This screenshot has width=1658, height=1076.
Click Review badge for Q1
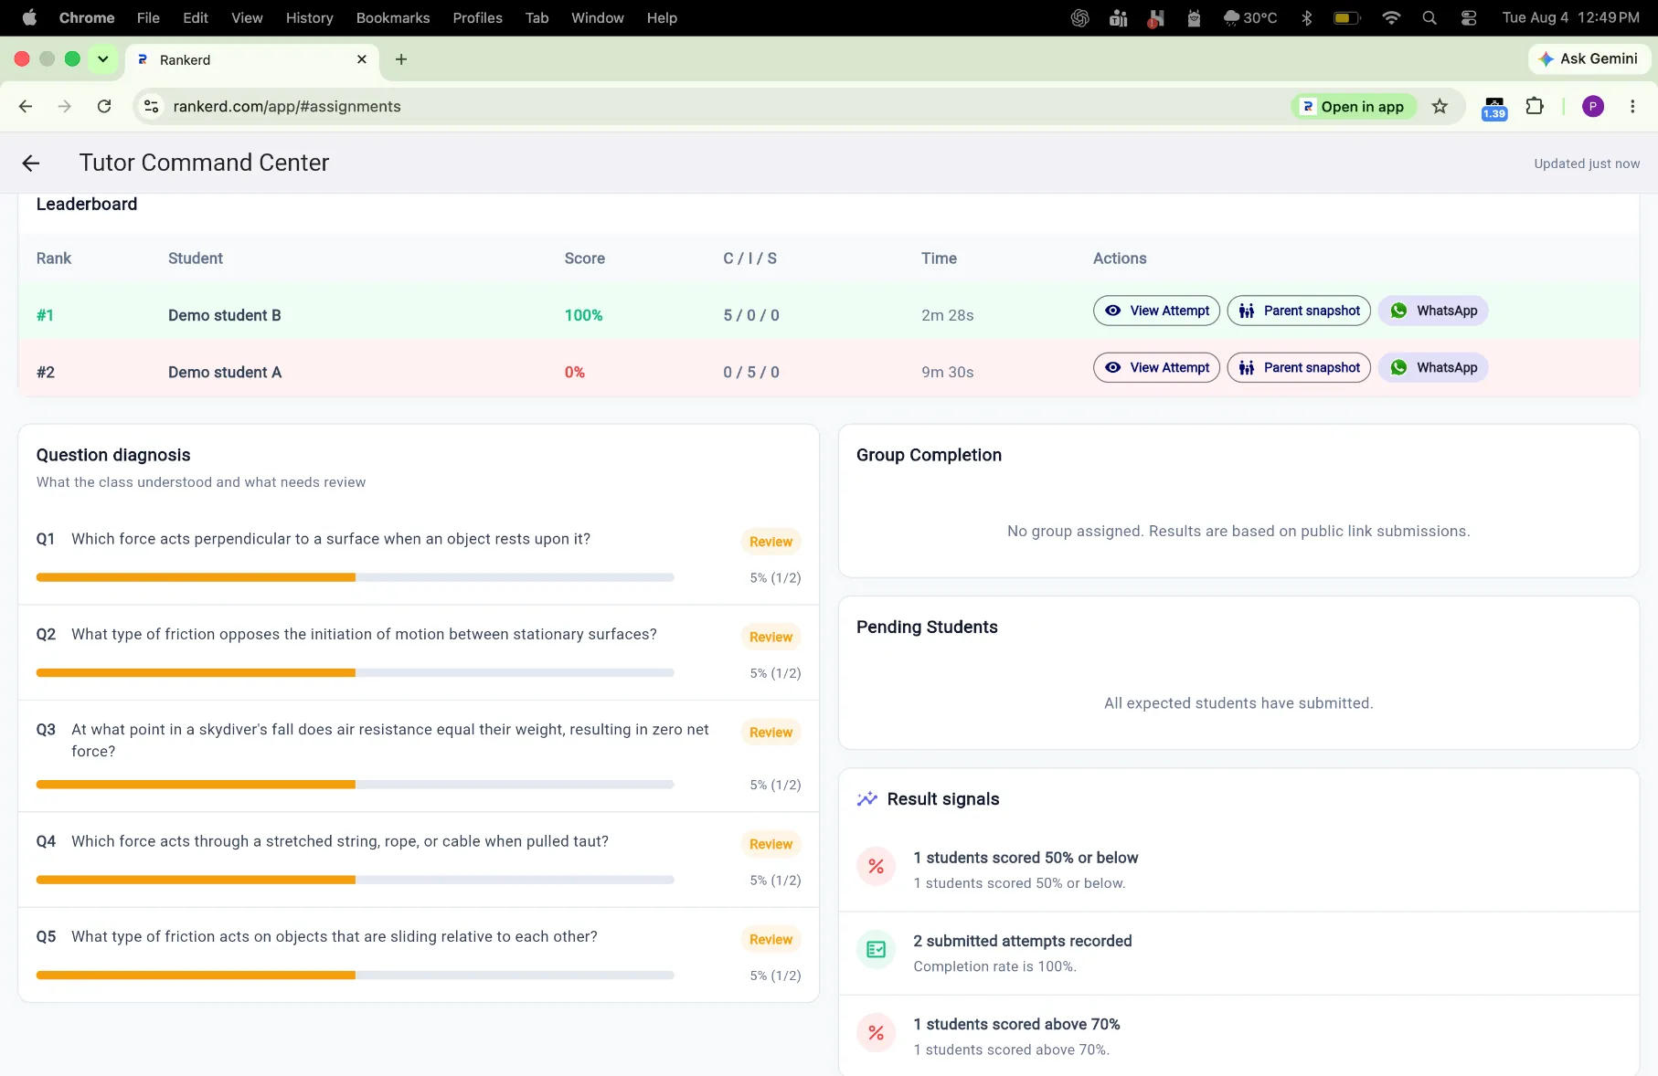click(x=771, y=542)
